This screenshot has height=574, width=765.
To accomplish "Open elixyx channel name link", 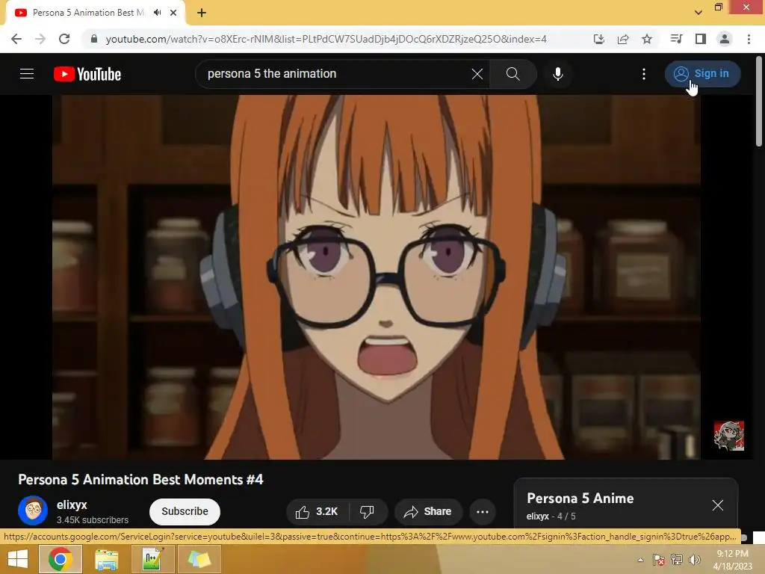I will click(72, 504).
